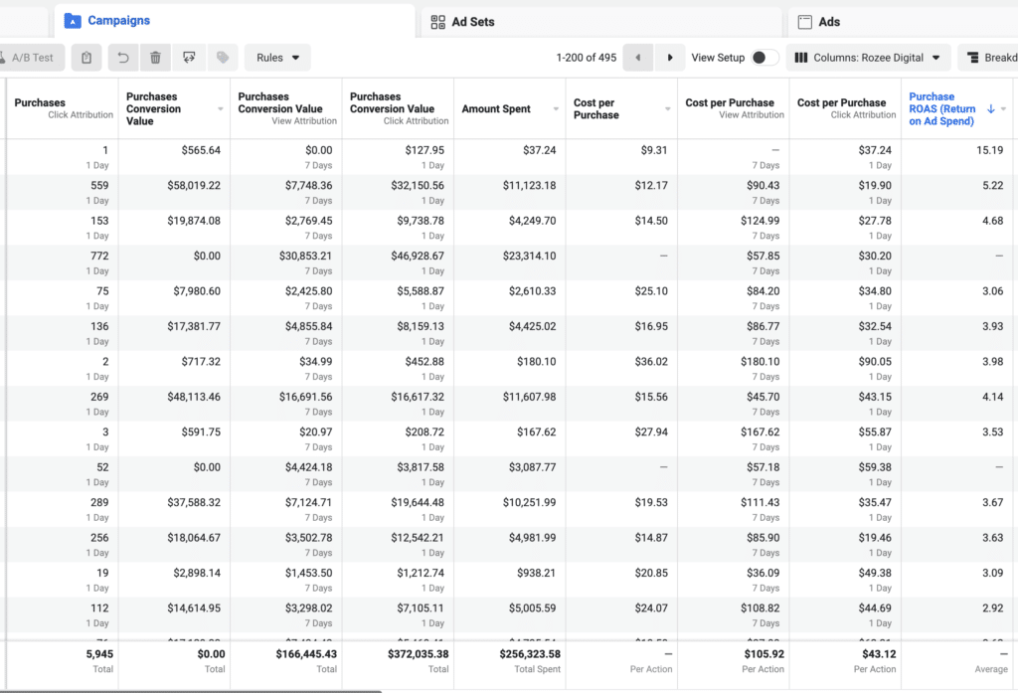1018x693 pixels.
Task: Expand Amount Spent column menu arrow
Action: coord(556,109)
